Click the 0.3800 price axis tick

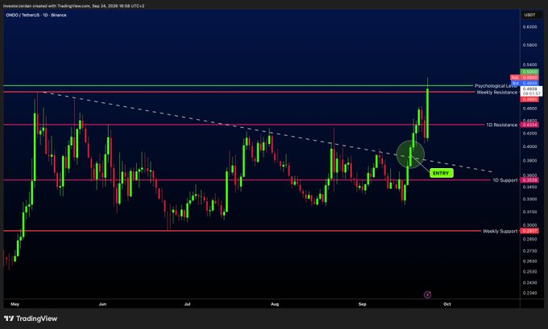[529, 161]
